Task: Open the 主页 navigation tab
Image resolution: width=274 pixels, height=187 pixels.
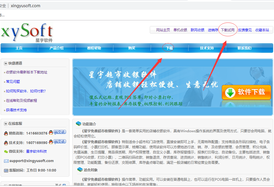Action: (19, 48)
